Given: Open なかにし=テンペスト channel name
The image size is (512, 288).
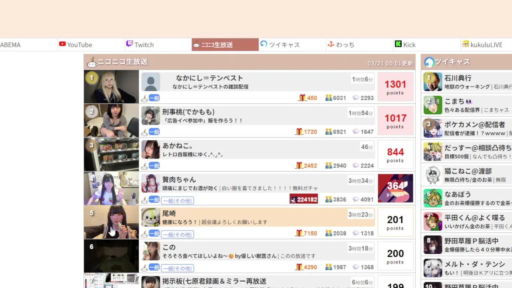Looking at the screenshot, I should [x=210, y=78].
